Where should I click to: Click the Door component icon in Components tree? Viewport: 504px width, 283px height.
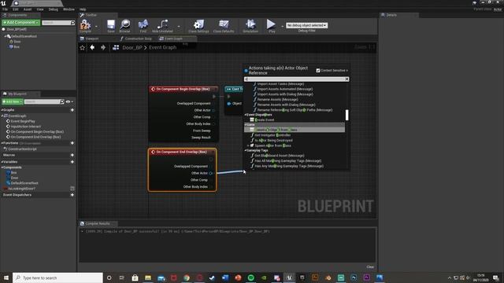11,42
